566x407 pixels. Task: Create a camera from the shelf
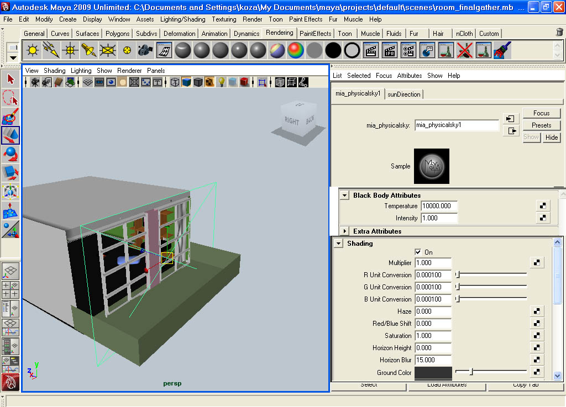point(145,50)
